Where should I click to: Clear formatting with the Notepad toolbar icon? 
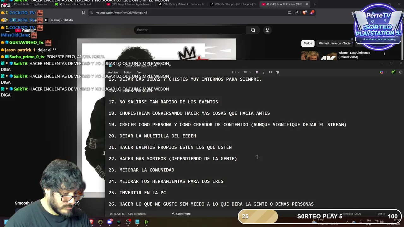(x=277, y=72)
